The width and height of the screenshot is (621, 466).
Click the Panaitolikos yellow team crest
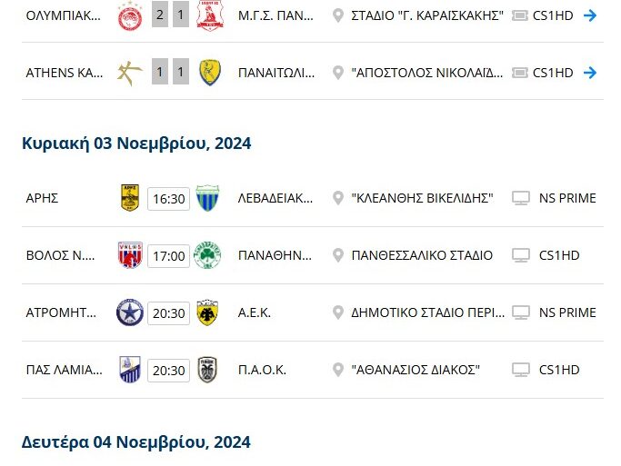[x=210, y=73]
